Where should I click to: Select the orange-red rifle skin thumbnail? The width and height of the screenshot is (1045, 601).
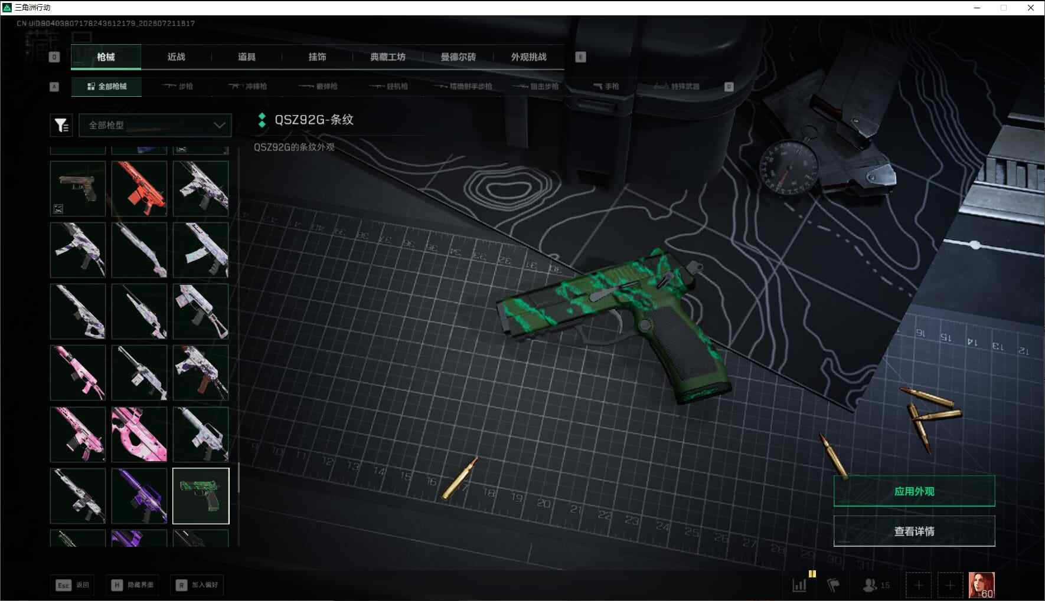139,189
